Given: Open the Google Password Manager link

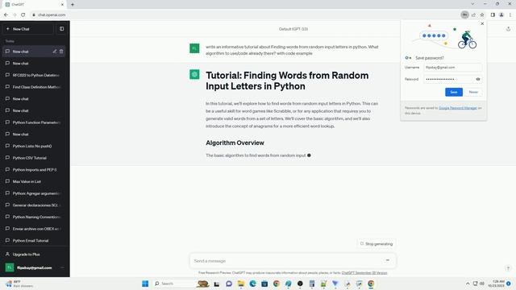Looking at the screenshot, I should point(458,108).
